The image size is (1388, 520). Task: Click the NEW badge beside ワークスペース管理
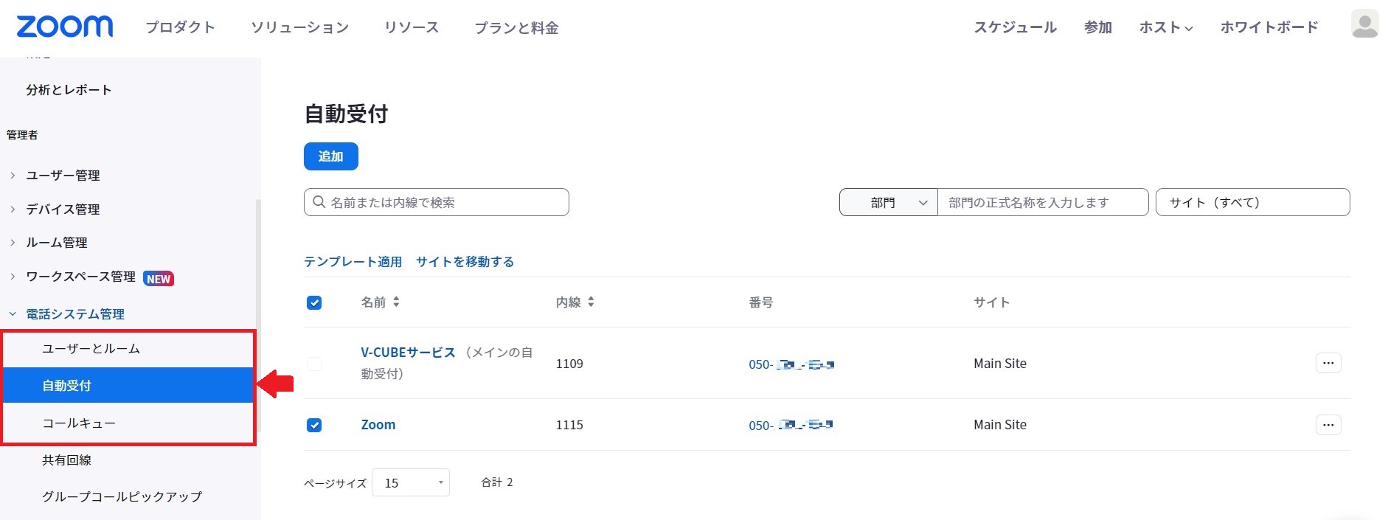point(159,279)
